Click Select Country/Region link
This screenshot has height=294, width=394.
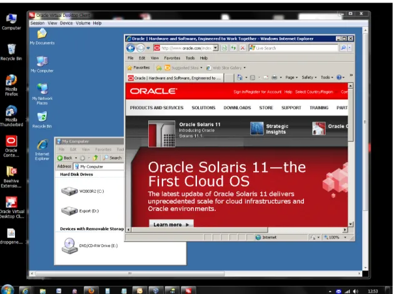(x=314, y=92)
